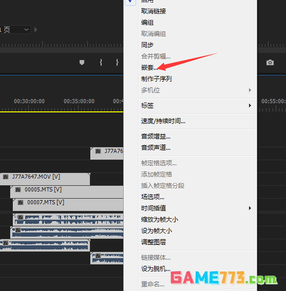Click the next page arrow icon
Viewport: 286px width, 291px height.
click(x=36, y=30)
